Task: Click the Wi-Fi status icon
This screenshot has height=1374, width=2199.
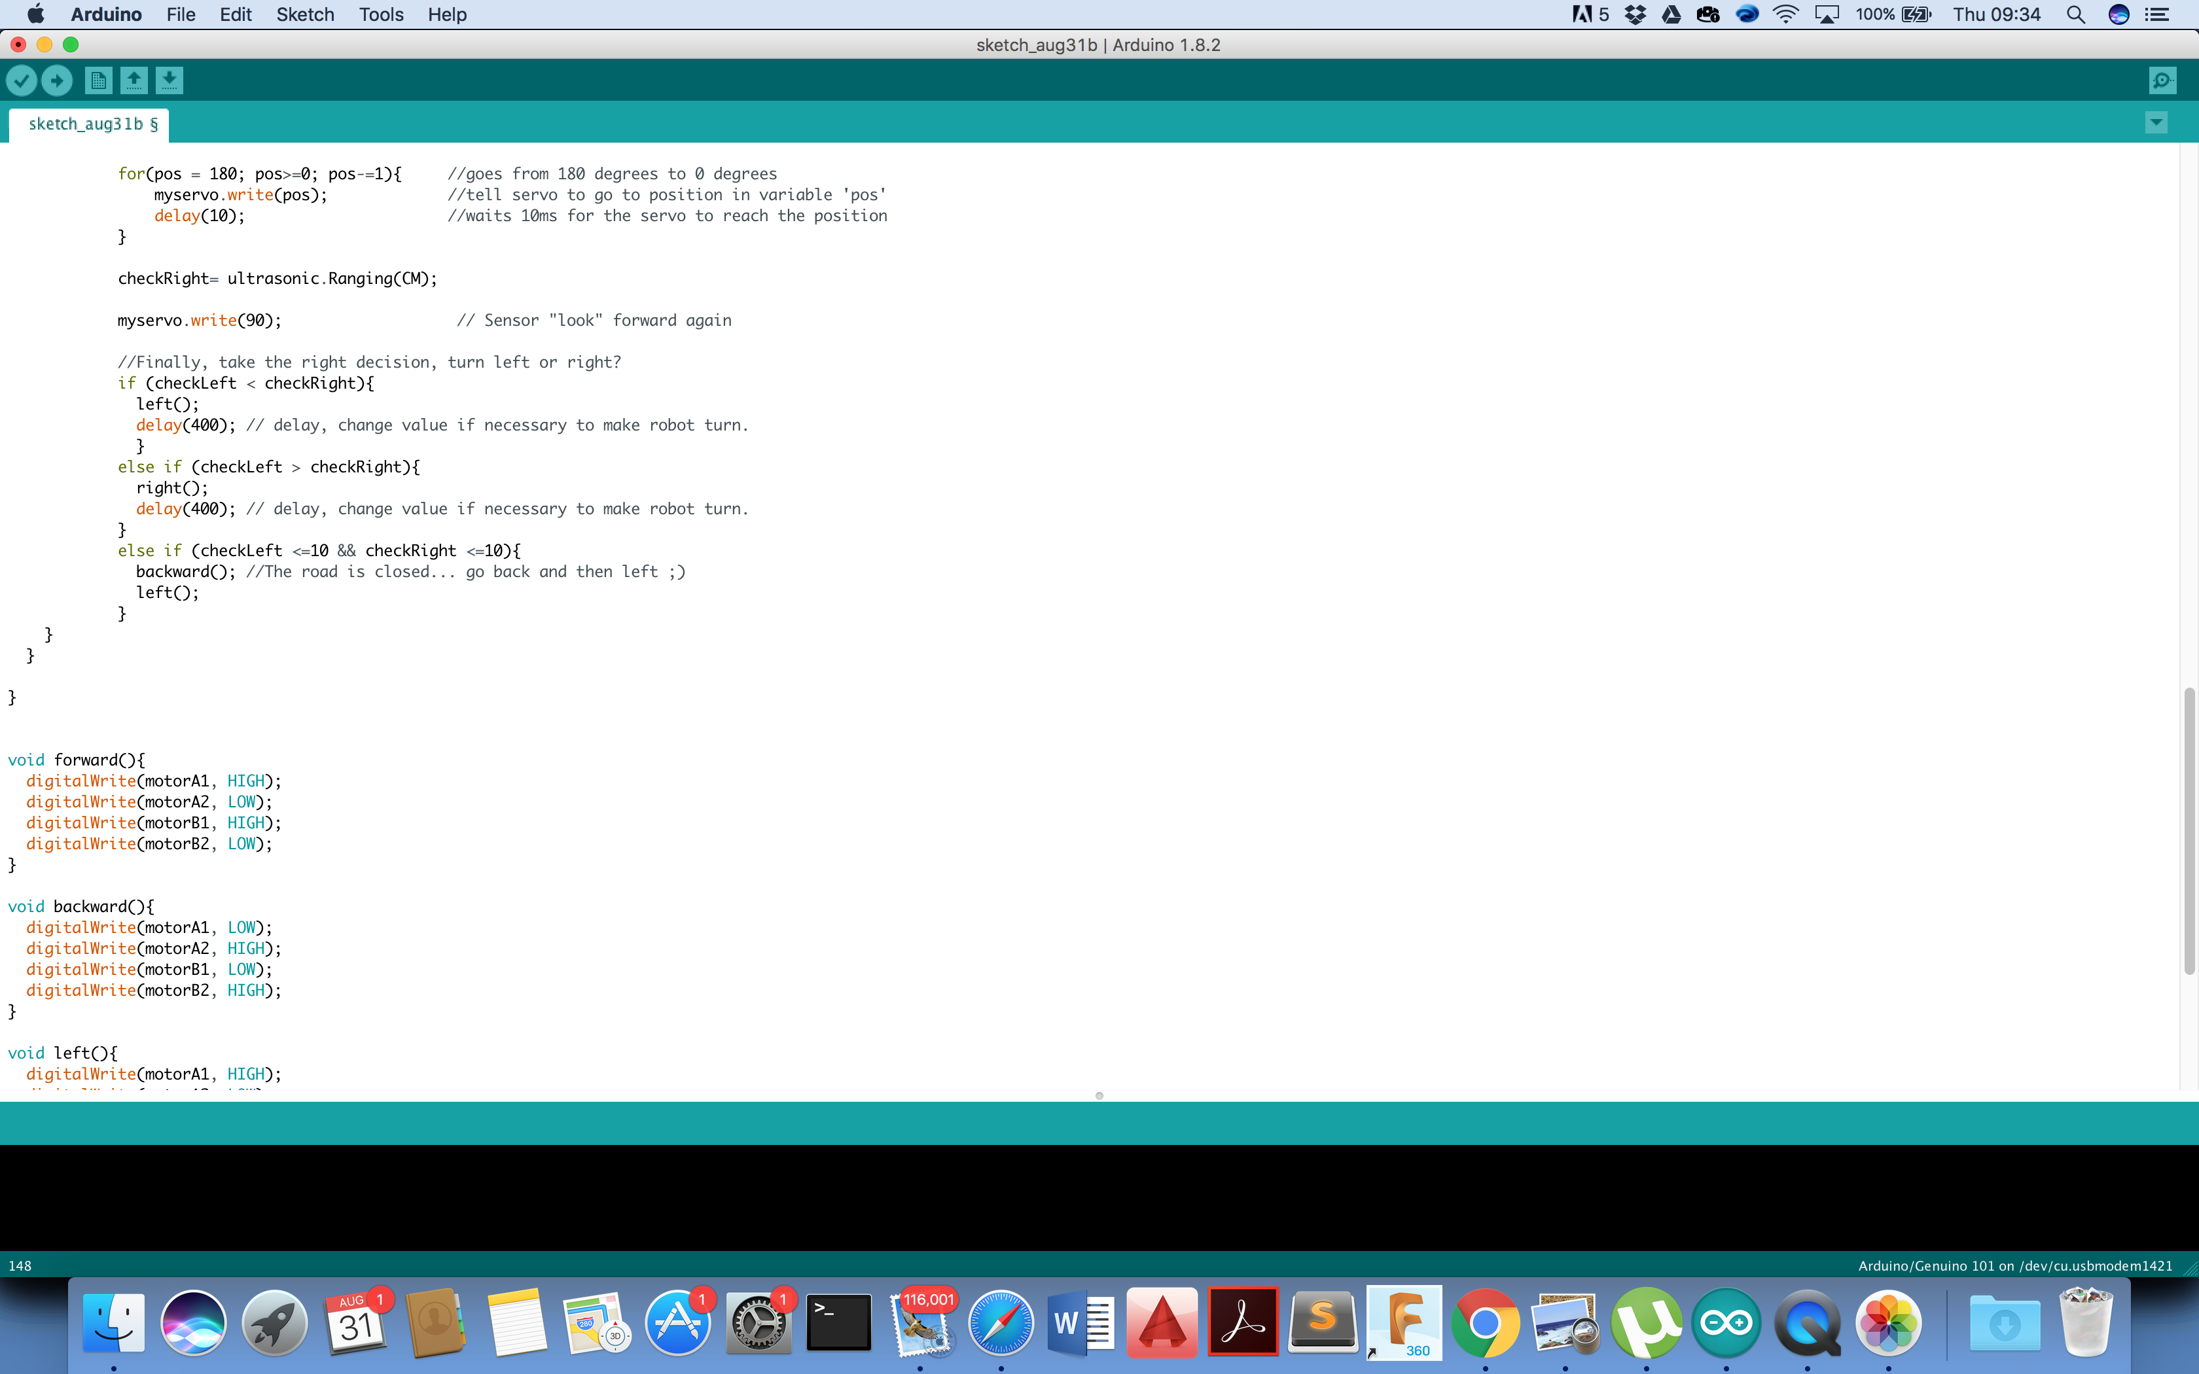Action: coord(1785,14)
